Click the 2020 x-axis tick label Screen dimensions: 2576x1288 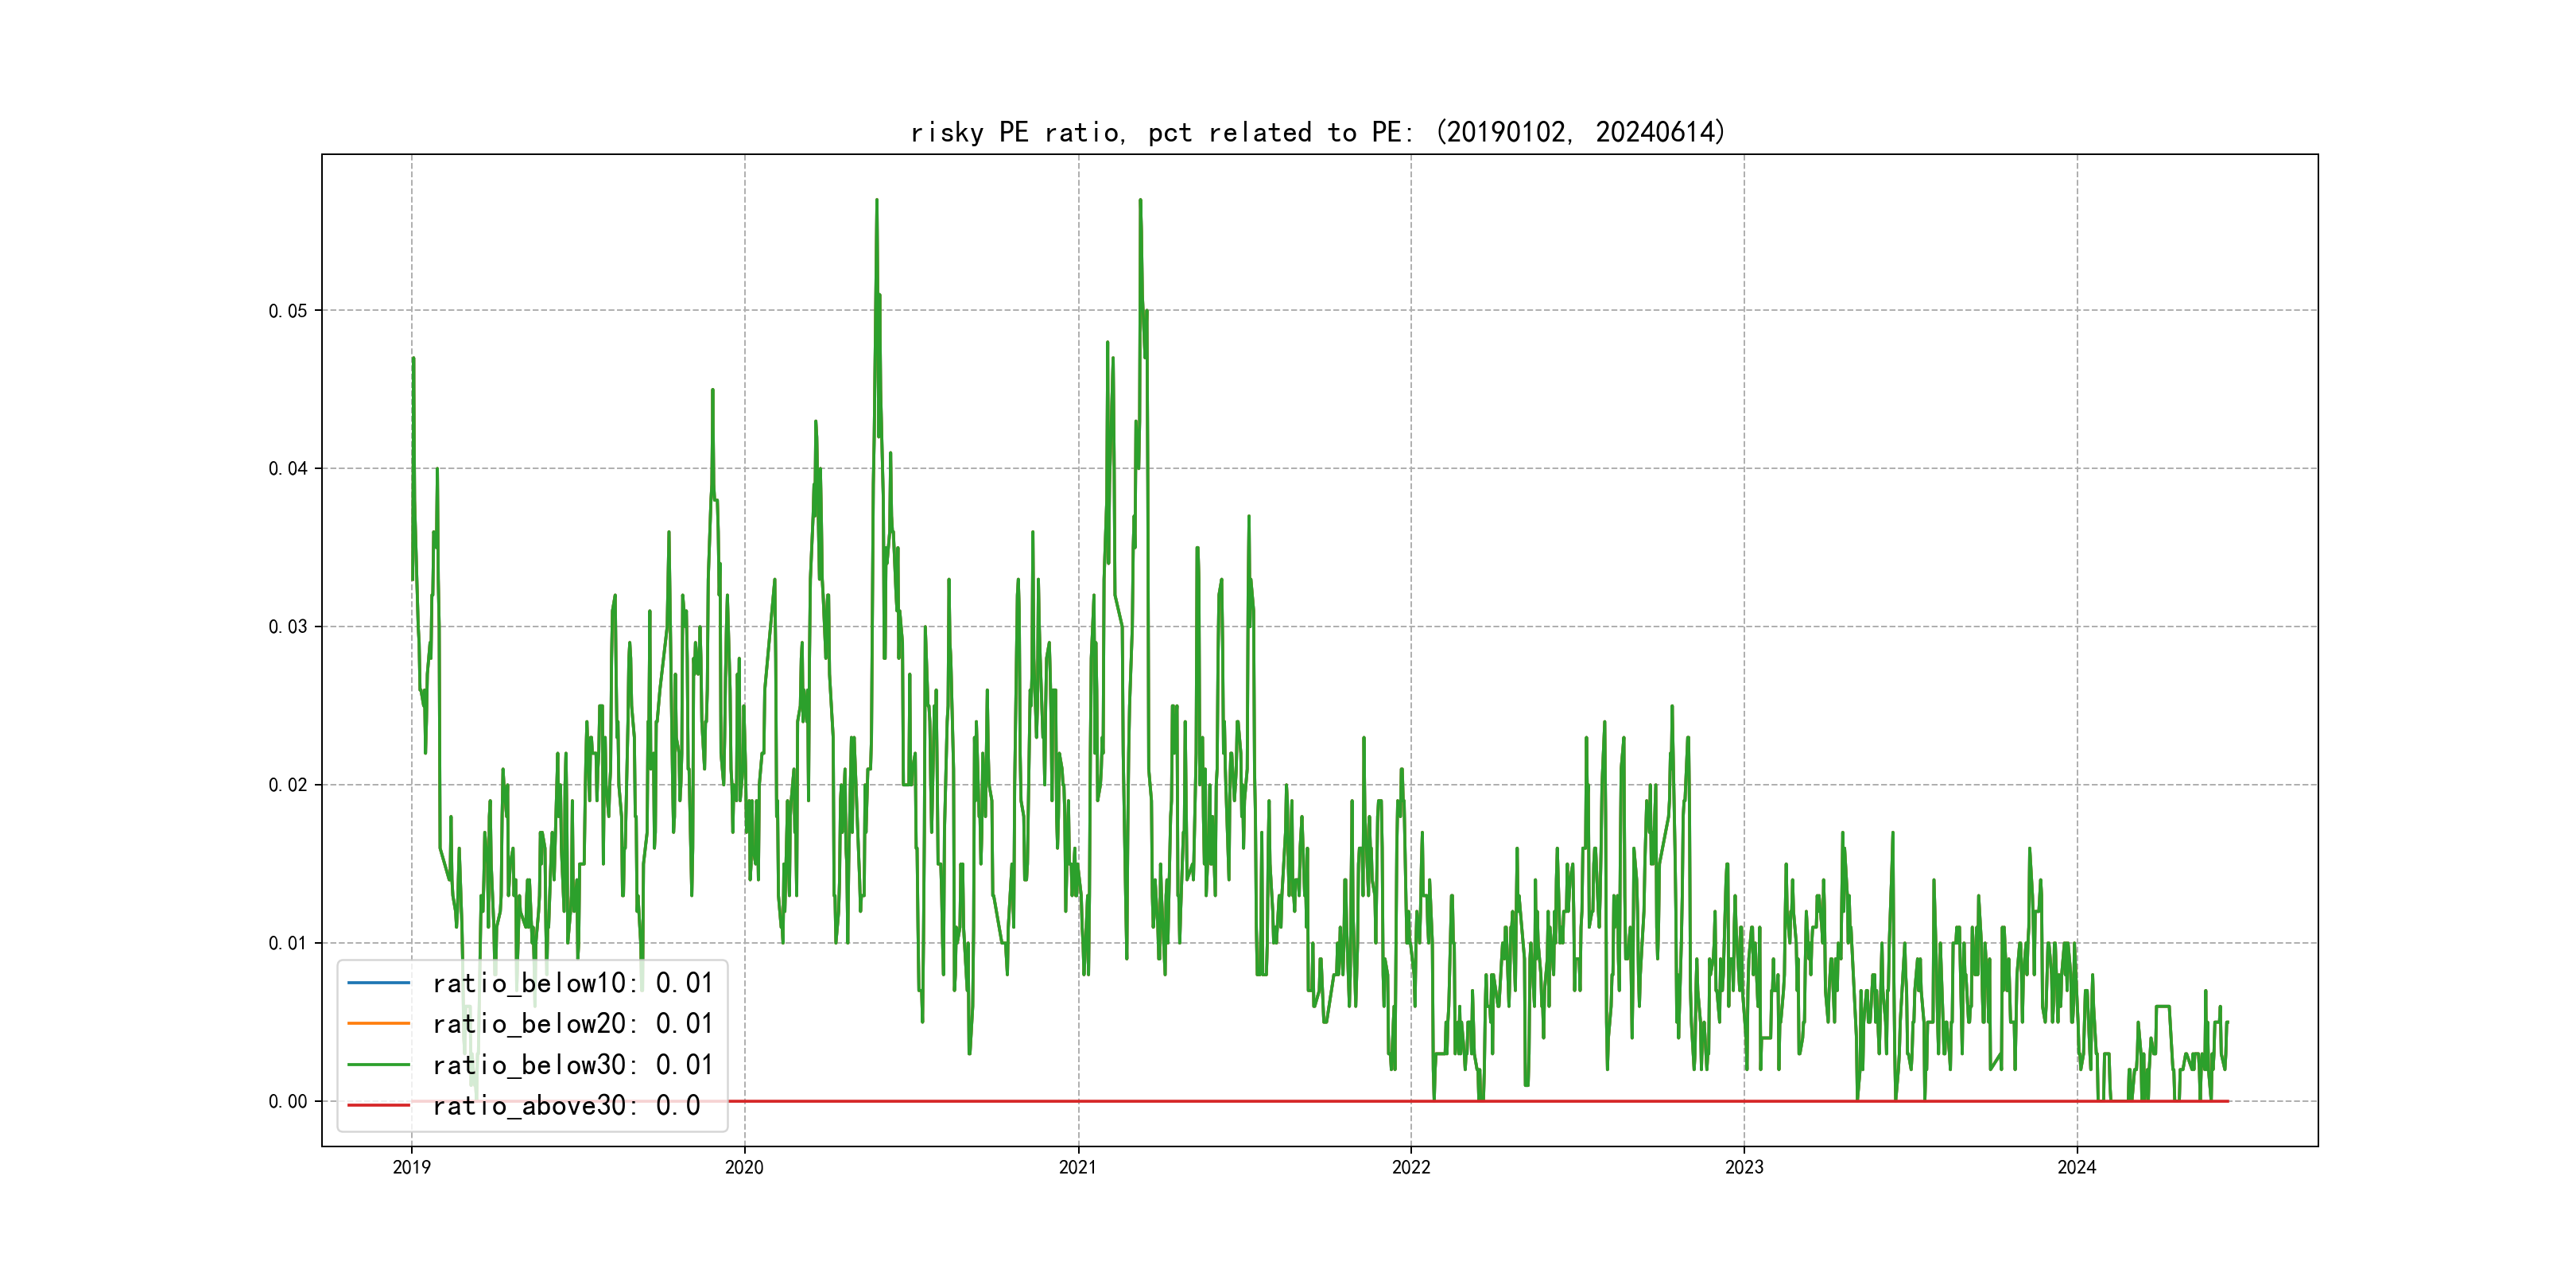pyautogui.click(x=744, y=1167)
